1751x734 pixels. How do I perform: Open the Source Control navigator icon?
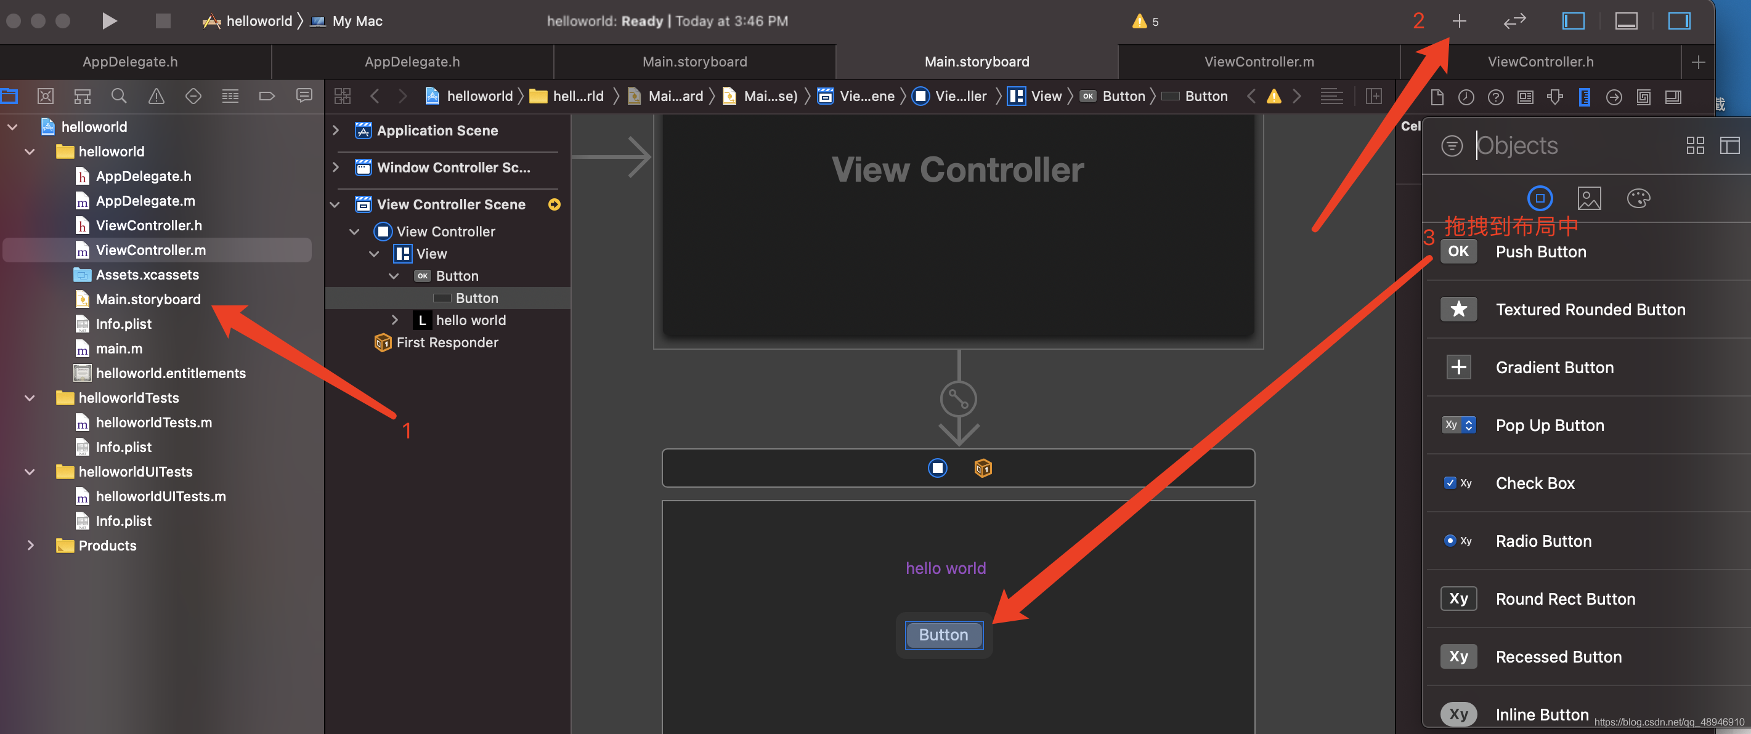46,96
